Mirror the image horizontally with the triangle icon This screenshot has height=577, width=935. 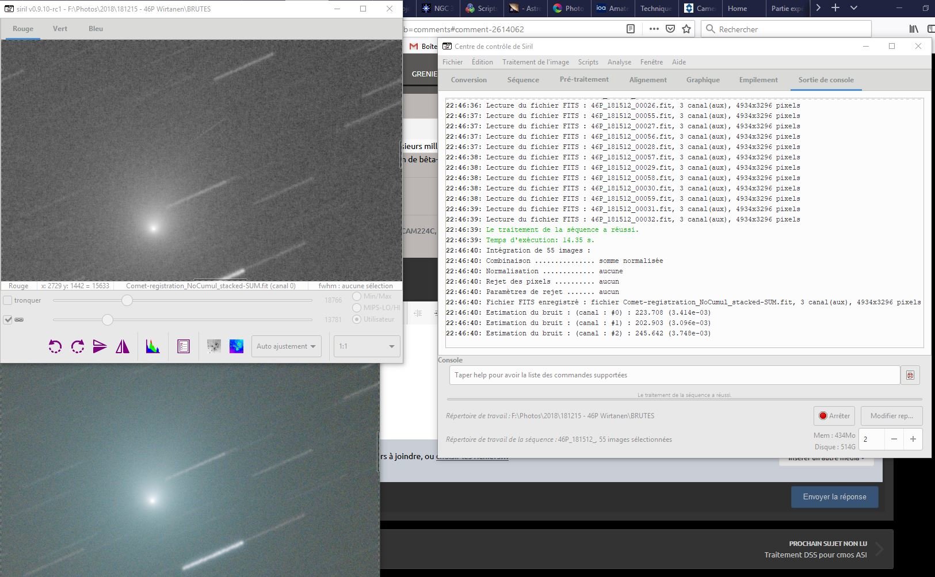(123, 346)
